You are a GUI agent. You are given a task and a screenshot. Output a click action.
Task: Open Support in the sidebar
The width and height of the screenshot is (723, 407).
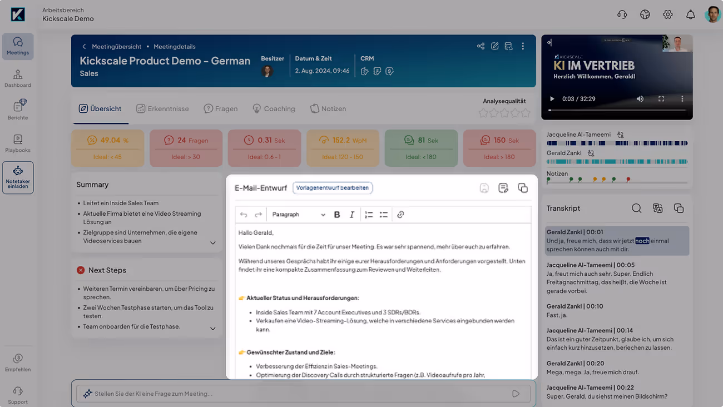tap(18, 395)
